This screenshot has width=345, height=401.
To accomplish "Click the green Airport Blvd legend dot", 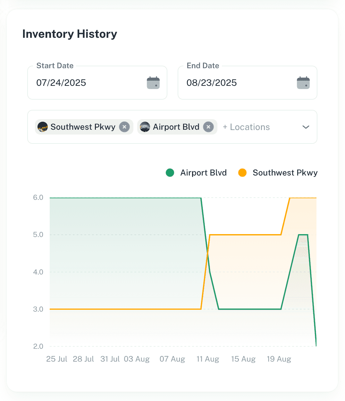I will tap(170, 173).
